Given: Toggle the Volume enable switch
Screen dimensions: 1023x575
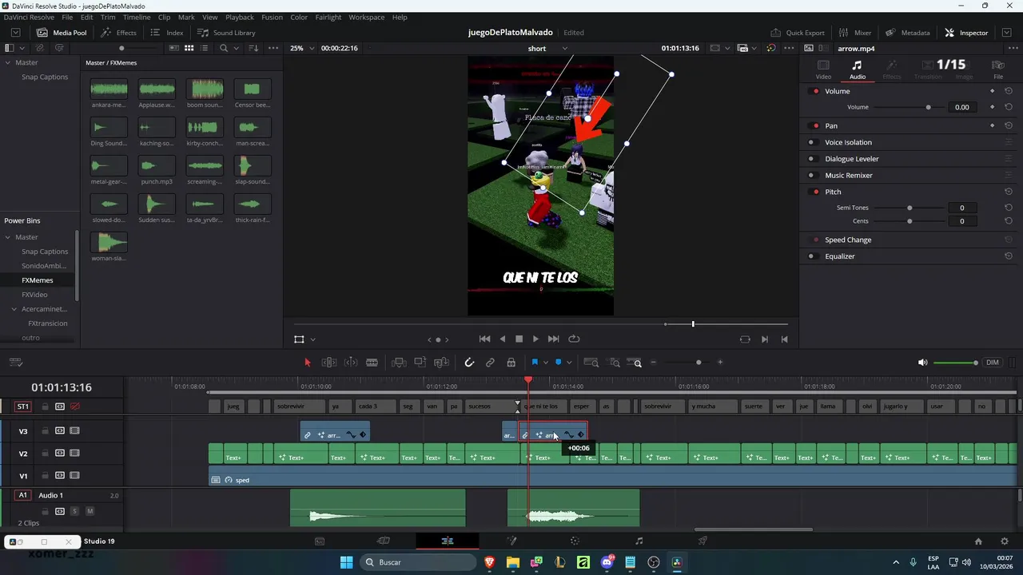Looking at the screenshot, I should click(x=815, y=91).
